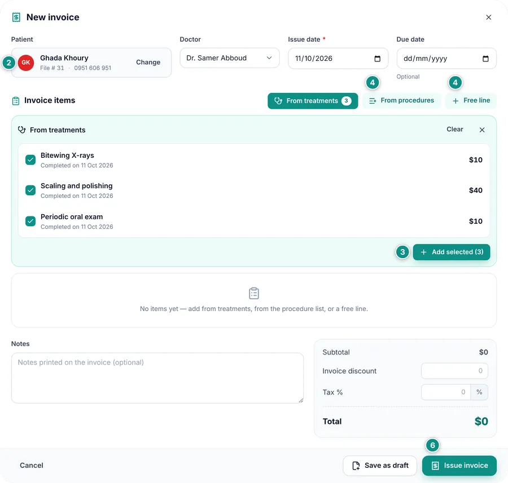Change the selected patient
The image size is (508, 483).
[148, 62]
